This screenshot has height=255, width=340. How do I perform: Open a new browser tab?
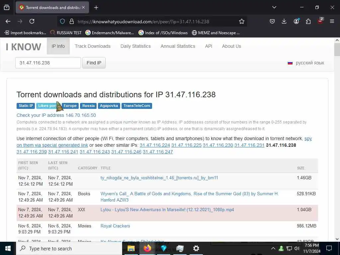(96, 8)
